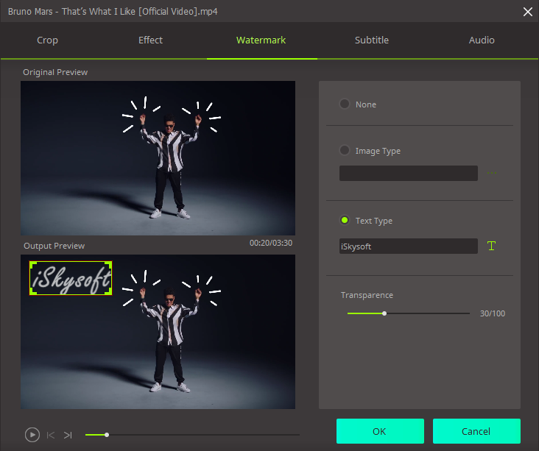
Task: Browse for a watermark image file
Action: (491, 174)
